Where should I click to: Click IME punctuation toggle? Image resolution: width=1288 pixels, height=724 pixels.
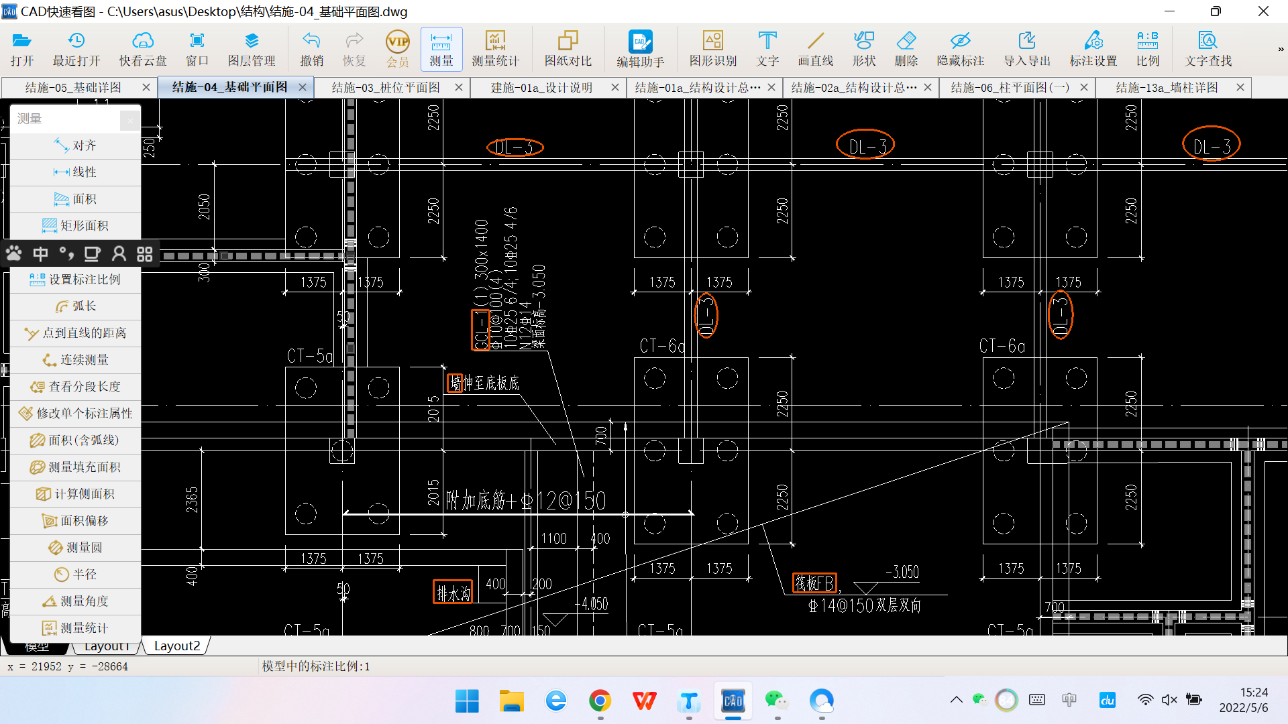coord(66,254)
